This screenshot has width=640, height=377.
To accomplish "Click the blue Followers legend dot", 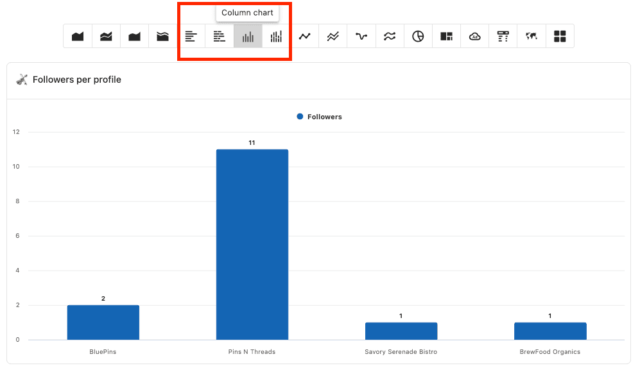I will (x=300, y=117).
